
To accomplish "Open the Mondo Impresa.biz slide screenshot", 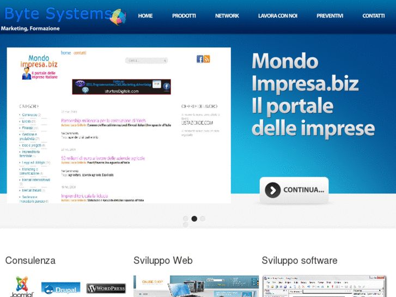I will point(119,125).
